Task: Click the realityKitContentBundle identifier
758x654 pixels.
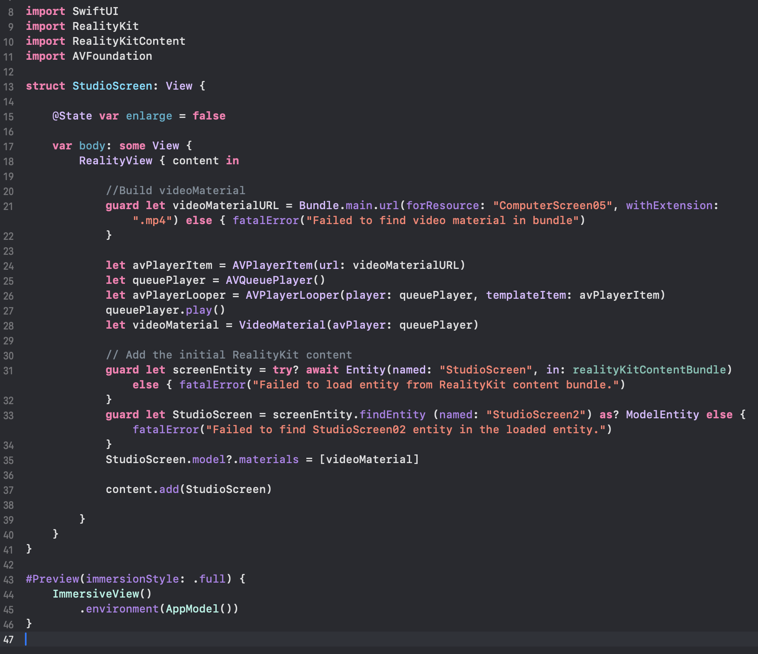Action: (x=649, y=370)
